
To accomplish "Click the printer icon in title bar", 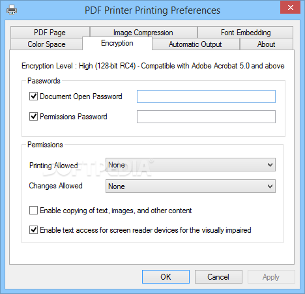I will point(12,10).
